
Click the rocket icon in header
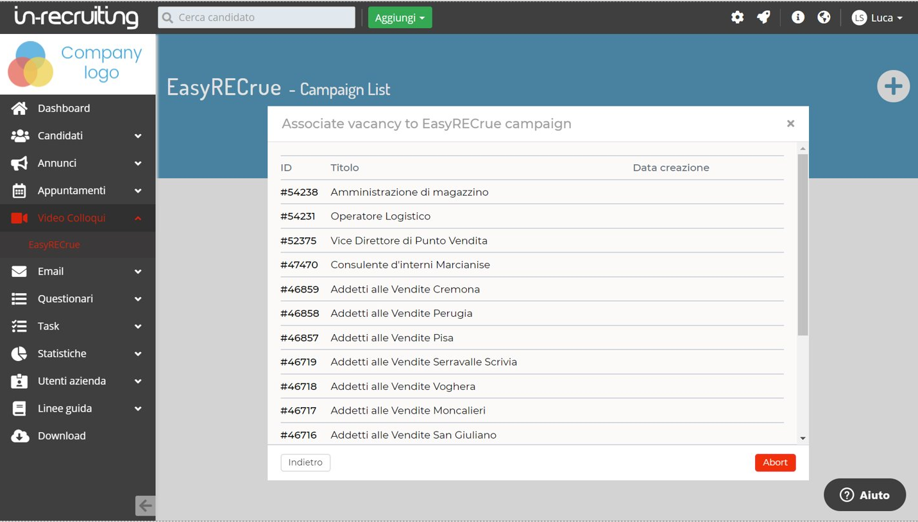763,17
